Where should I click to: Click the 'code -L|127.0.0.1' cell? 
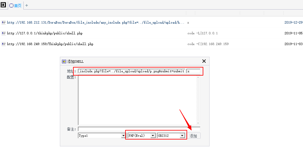point(202,33)
